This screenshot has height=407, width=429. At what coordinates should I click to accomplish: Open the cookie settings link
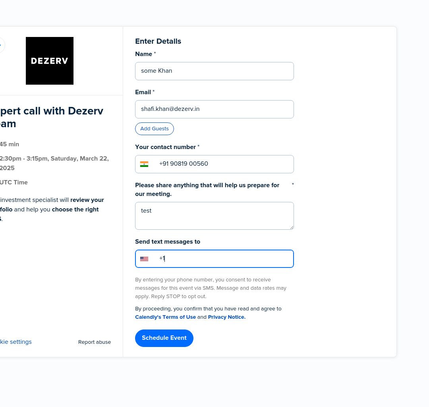click(x=15, y=342)
